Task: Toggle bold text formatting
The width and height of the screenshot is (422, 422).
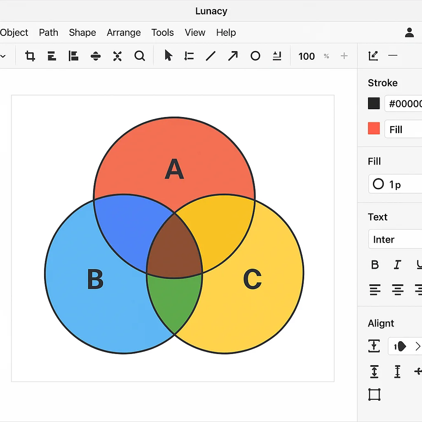Action: [375, 265]
